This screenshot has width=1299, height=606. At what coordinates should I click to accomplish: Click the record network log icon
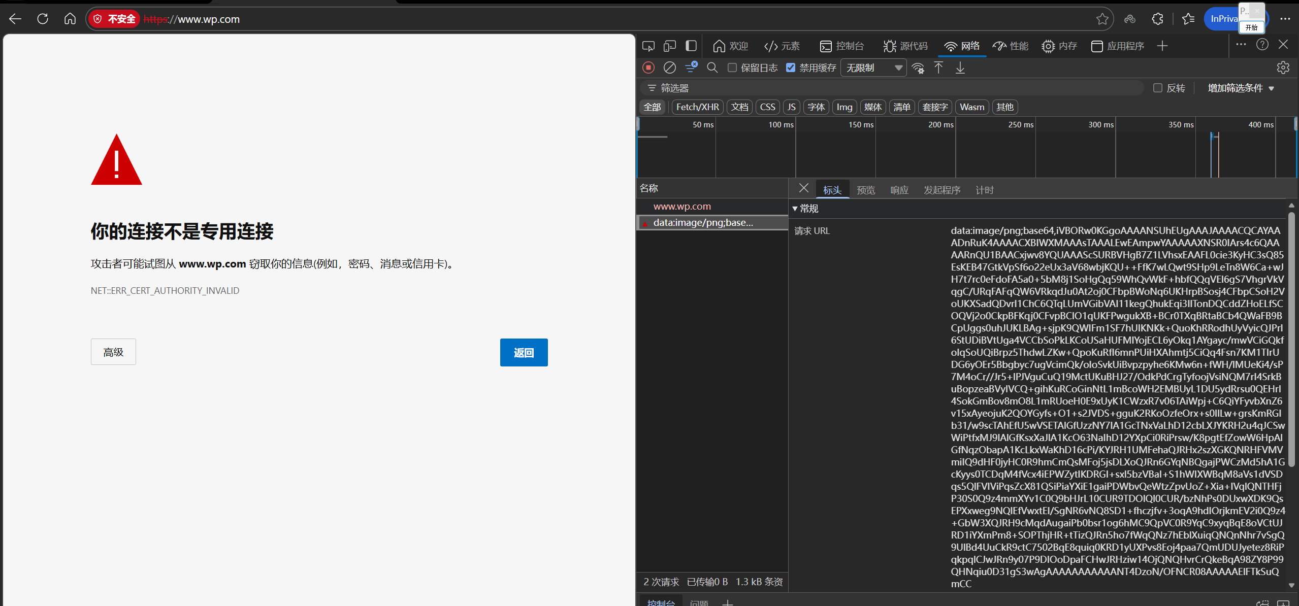(x=648, y=68)
